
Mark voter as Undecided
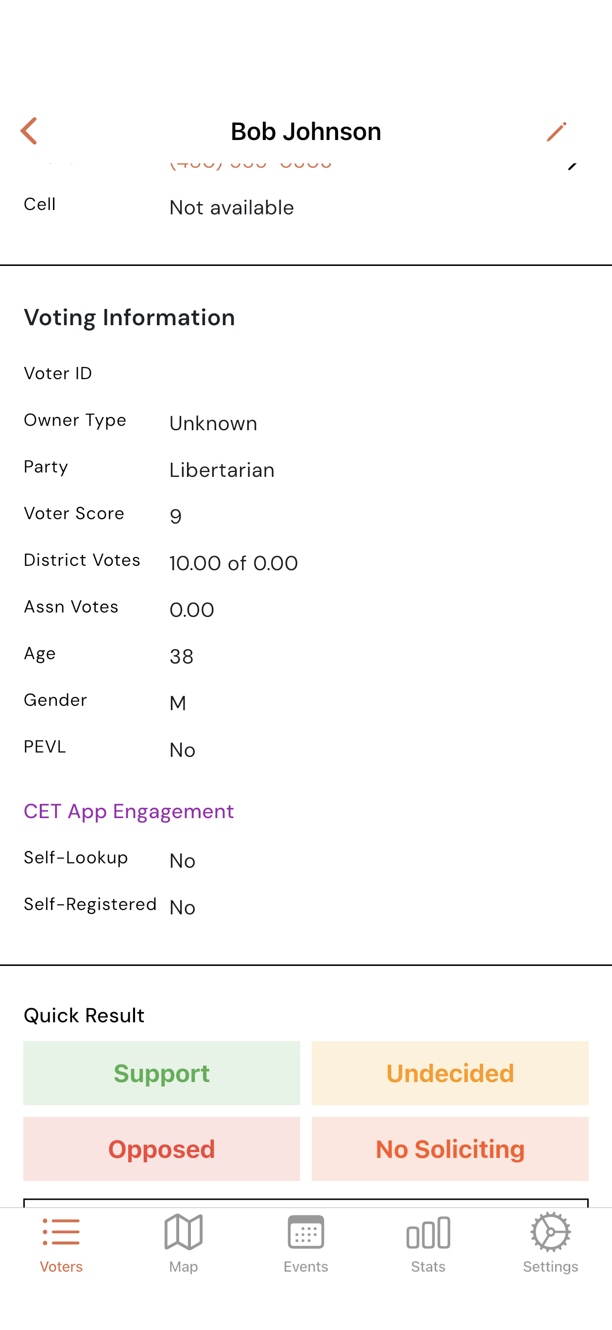tap(450, 1073)
